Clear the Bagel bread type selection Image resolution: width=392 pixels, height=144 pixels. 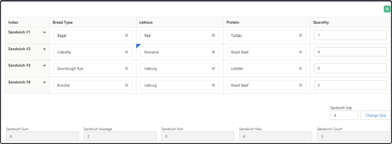(x=126, y=35)
